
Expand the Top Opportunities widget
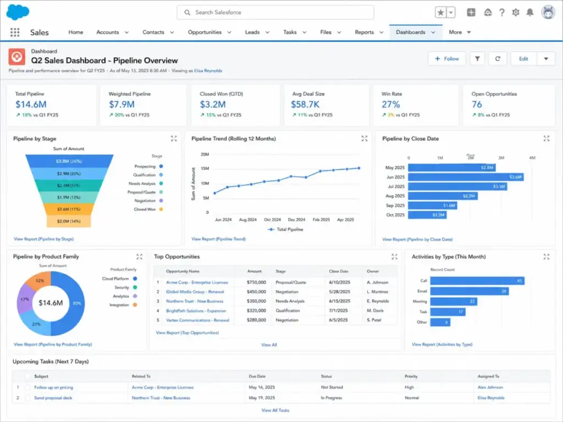394,257
